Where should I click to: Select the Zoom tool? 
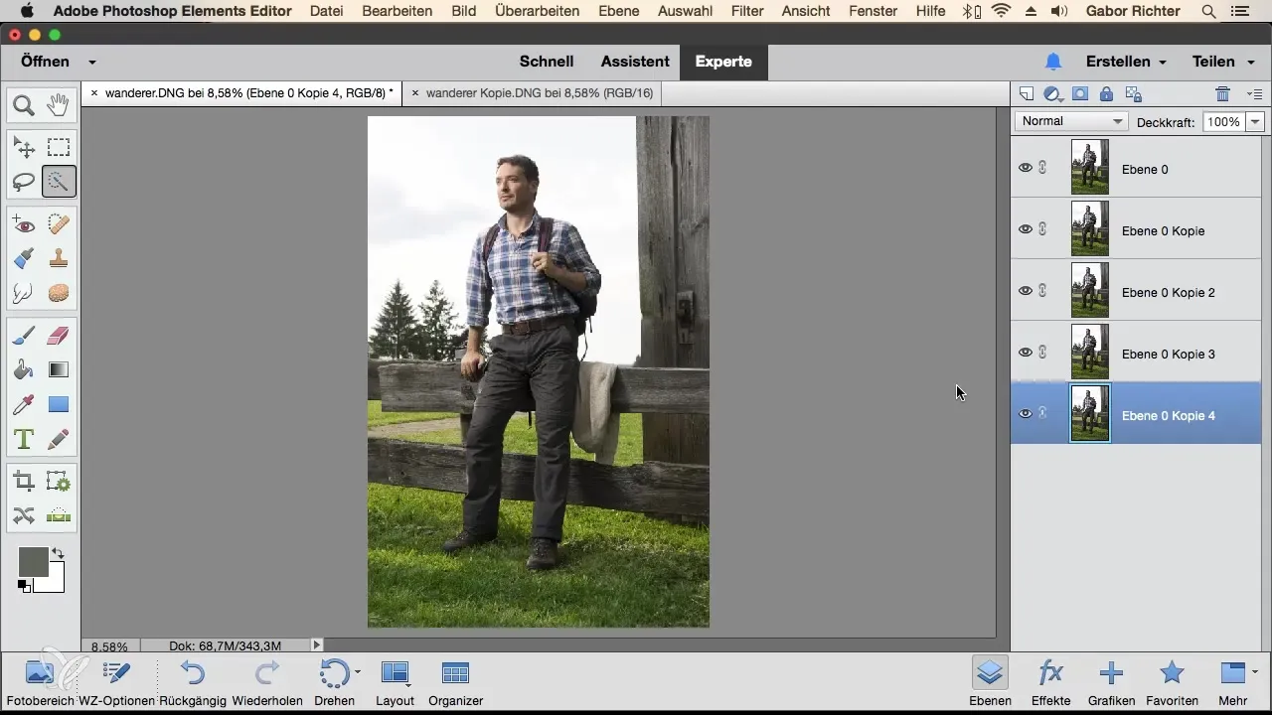tap(24, 104)
